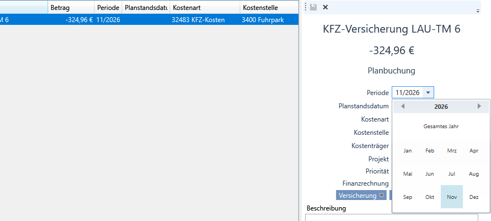The width and height of the screenshot is (491, 221).
Task: Toggle the Periode dropdown arrow
Action: tap(429, 93)
